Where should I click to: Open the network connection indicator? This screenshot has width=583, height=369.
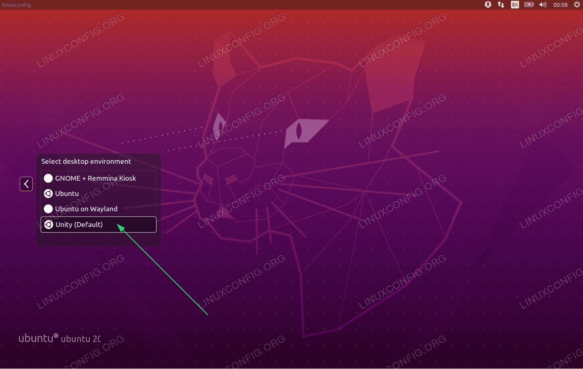coord(501,5)
